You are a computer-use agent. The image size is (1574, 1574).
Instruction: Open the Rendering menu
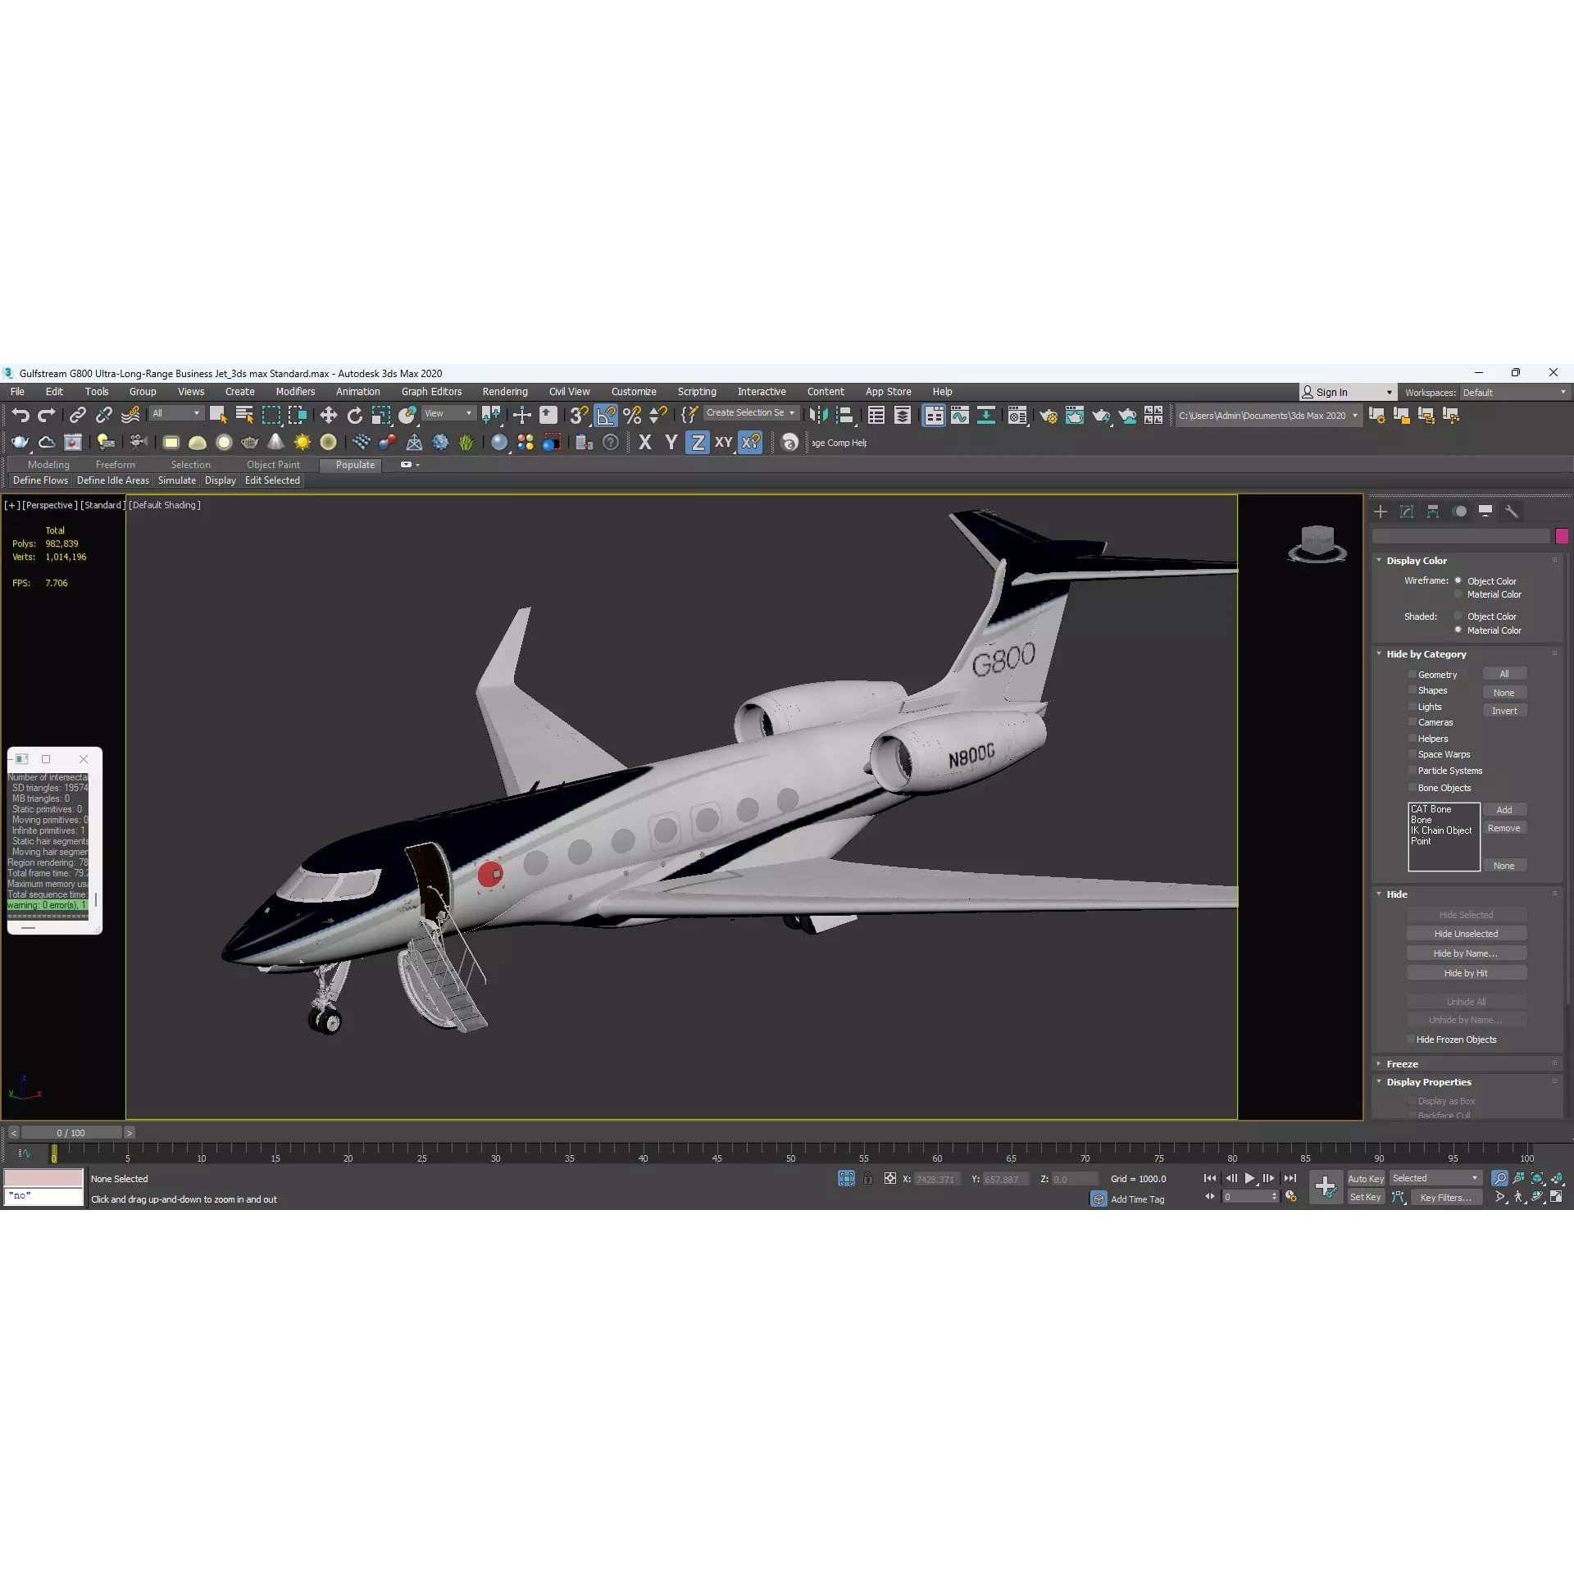click(x=504, y=392)
